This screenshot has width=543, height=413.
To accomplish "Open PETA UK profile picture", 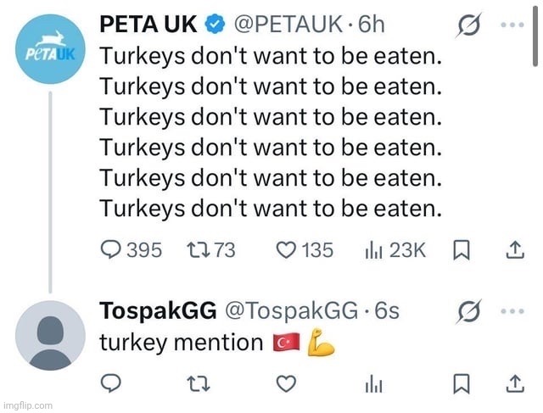I will [x=50, y=50].
